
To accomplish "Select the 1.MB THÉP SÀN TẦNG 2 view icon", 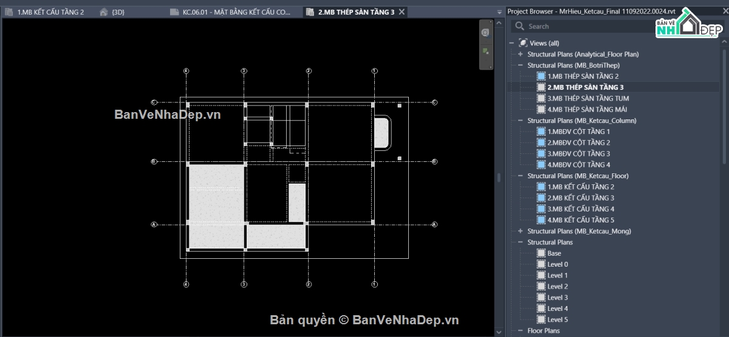I will pyautogui.click(x=541, y=76).
